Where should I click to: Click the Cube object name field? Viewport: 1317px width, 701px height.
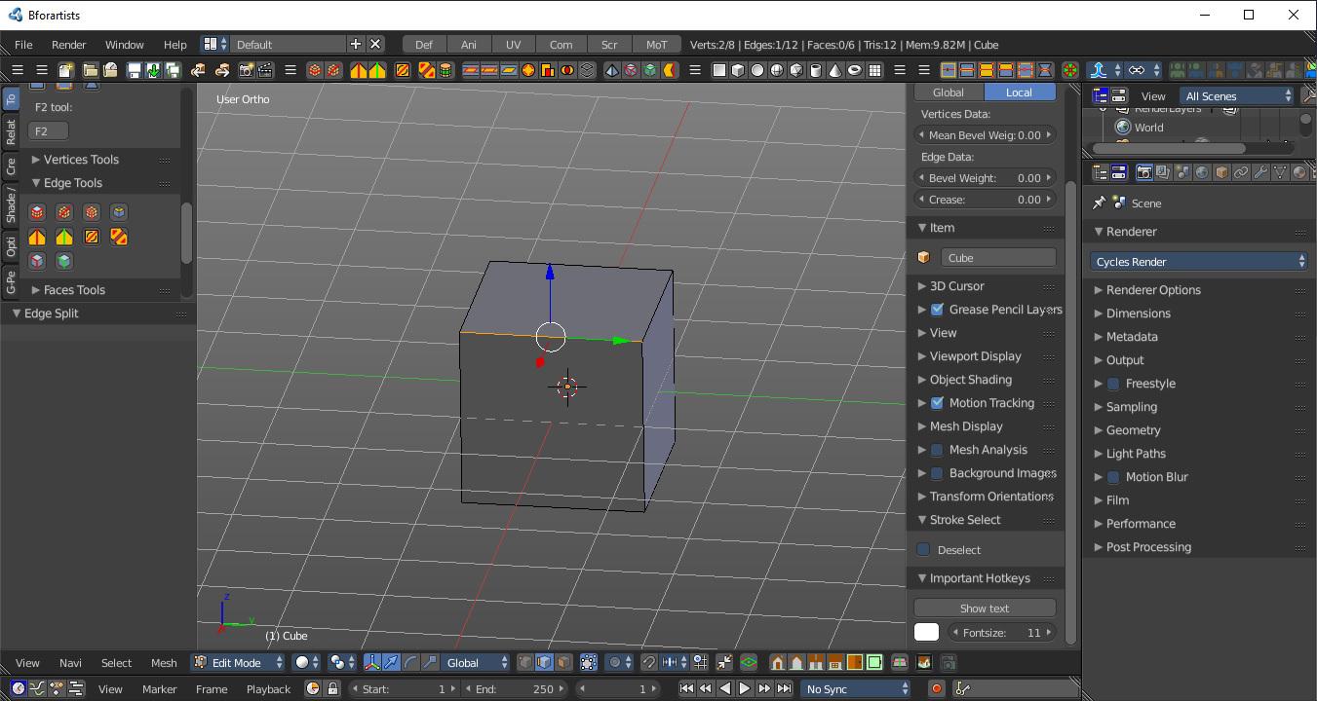point(998,258)
